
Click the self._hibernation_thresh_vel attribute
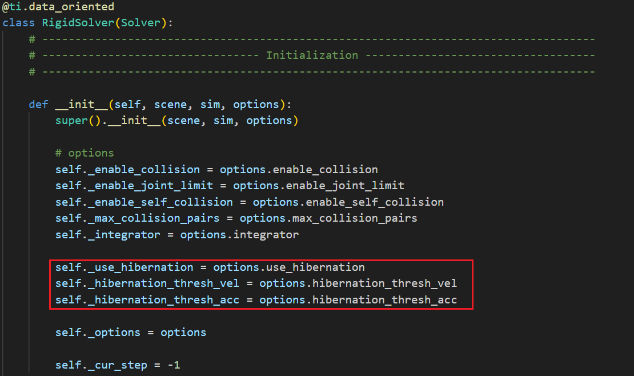click(x=147, y=283)
